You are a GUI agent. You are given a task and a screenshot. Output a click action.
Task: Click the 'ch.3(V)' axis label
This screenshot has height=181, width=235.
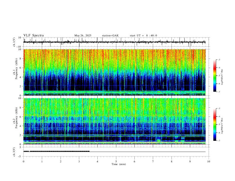(x=14, y=152)
